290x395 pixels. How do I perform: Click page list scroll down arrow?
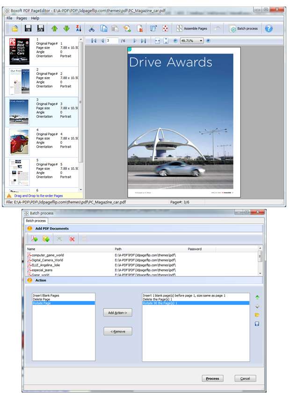click(81, 190)
